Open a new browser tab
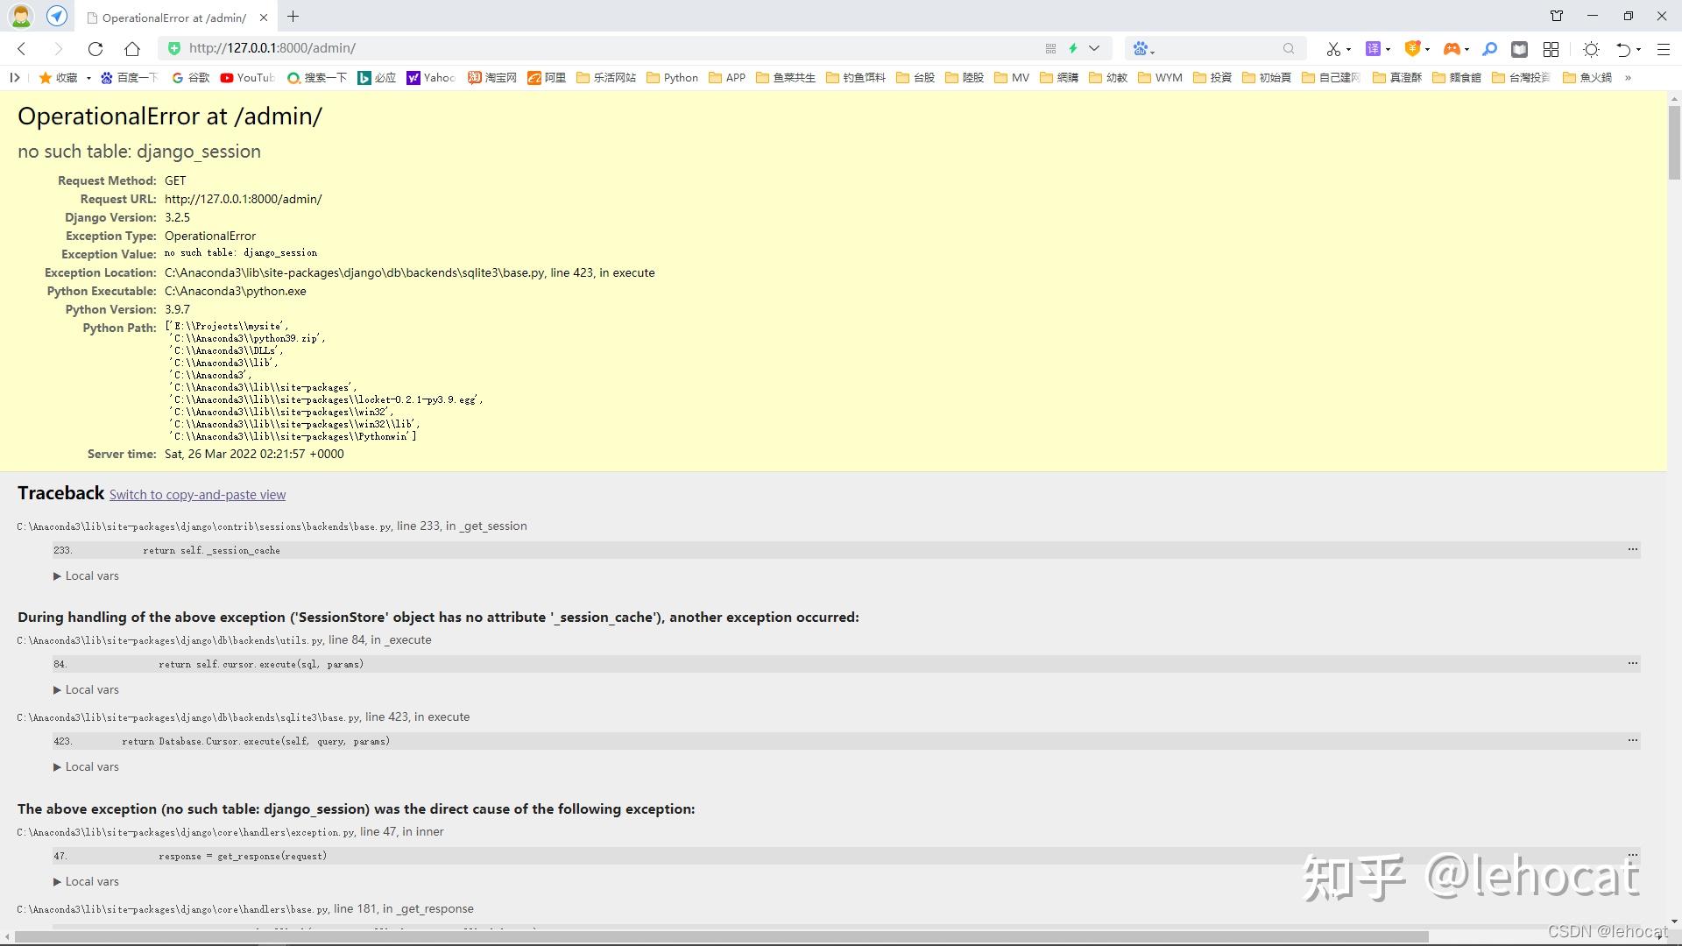 (x=293, y=17)
